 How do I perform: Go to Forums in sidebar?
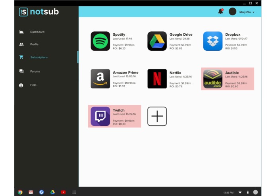(35, 71)
